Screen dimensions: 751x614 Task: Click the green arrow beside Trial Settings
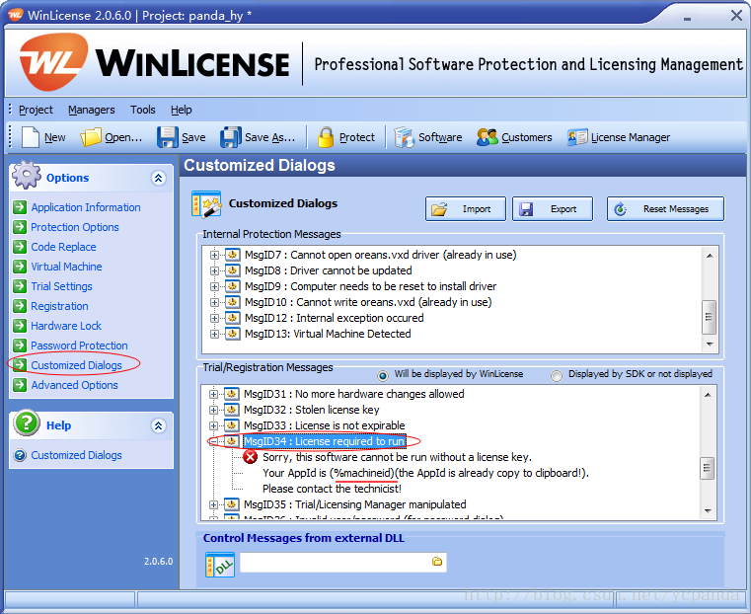coord(20,286)
